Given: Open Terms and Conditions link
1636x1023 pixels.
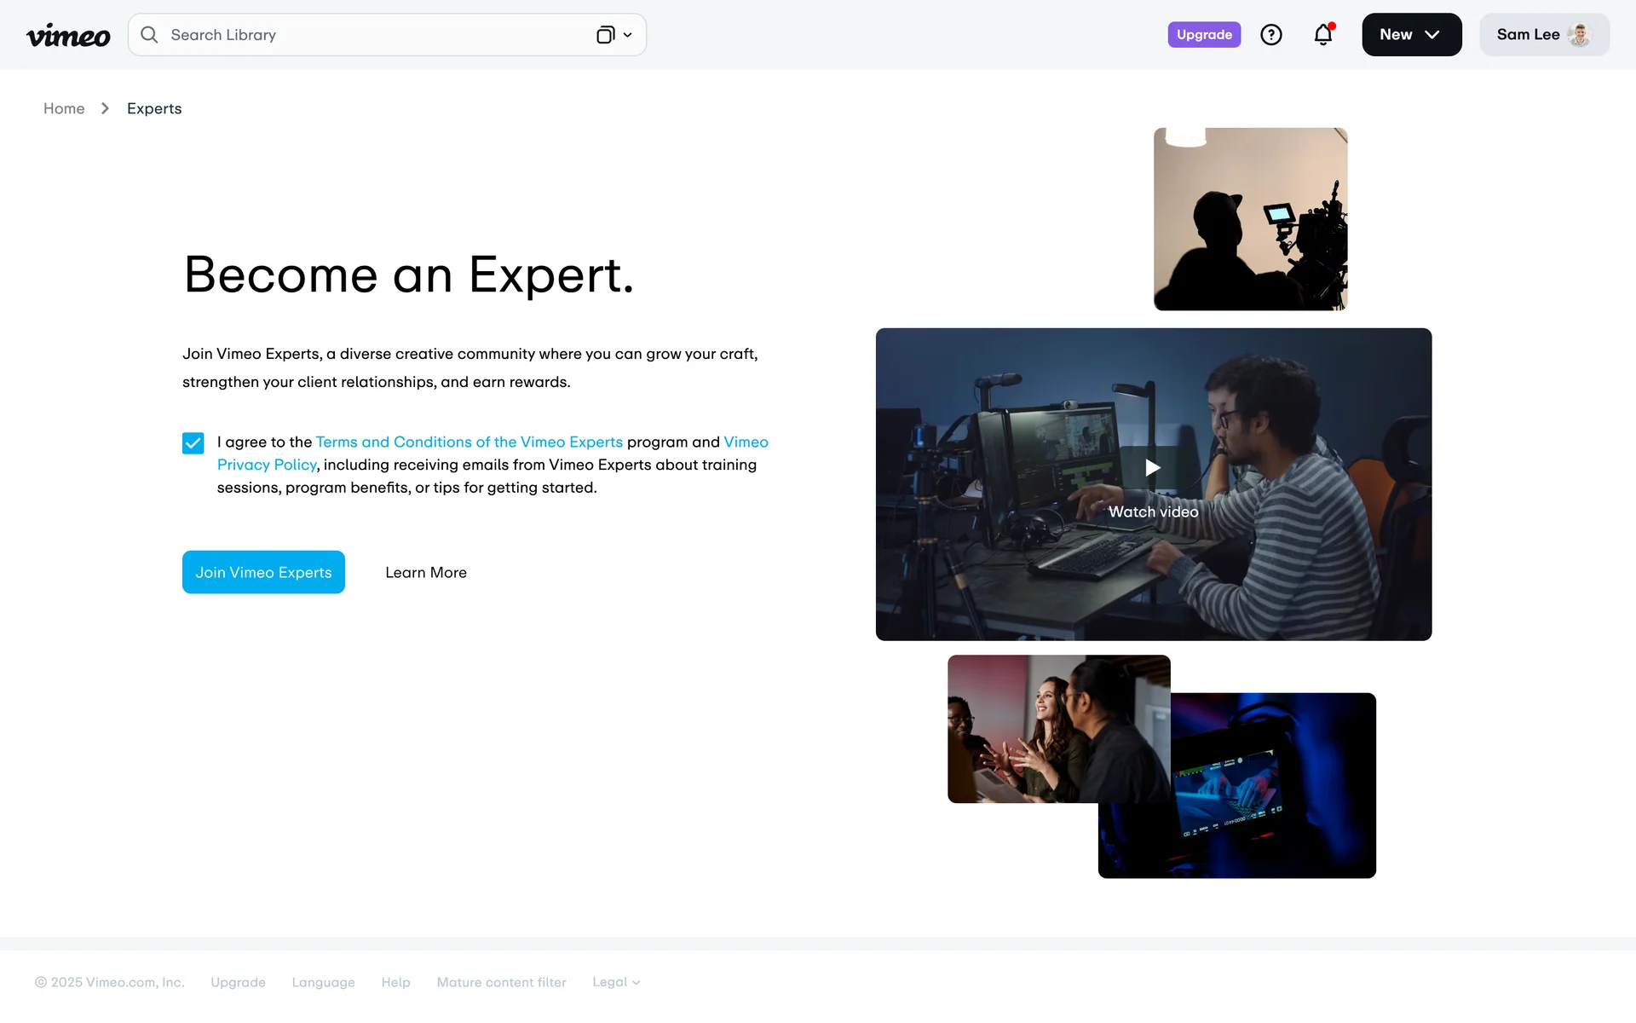Looking at the screenshot, I should [x=469, y=442].
